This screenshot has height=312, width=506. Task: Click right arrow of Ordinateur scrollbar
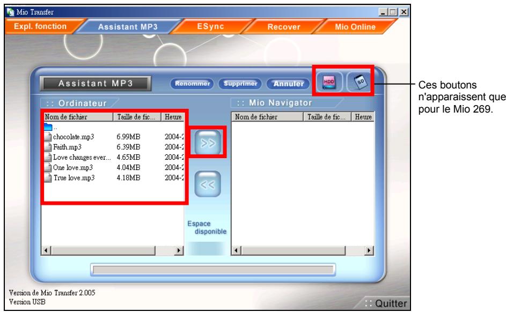(179, 250)
